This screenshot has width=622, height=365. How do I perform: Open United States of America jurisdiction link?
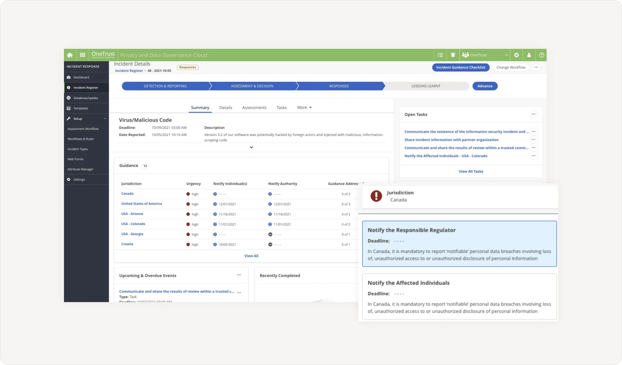tap(142, 204)
